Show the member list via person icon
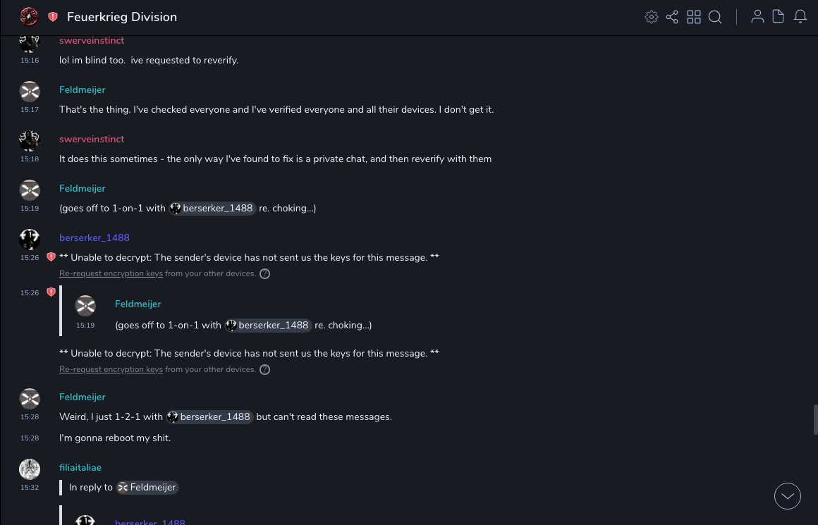This screenshot has height=525, width=818. point(757,17)
